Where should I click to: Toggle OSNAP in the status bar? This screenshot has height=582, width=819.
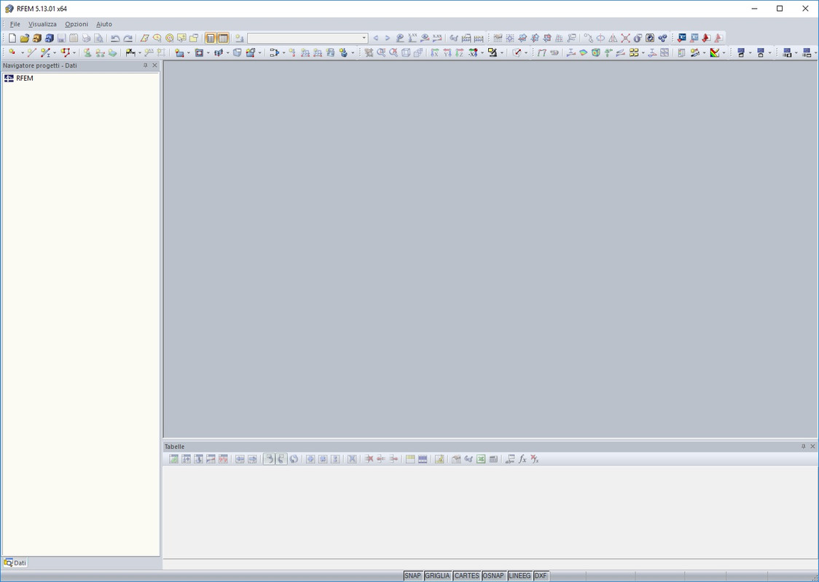[493, 575]
